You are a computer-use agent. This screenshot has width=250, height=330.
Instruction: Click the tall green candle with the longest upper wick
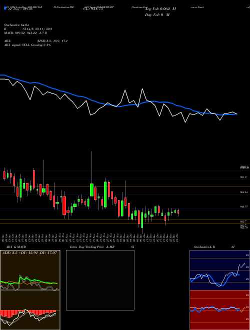coord(92,189)
